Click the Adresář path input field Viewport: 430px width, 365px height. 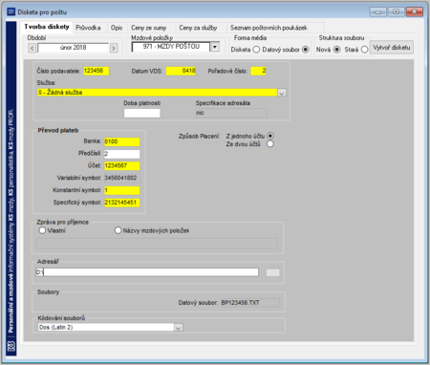pyautogui.click(x=147, y=272)
